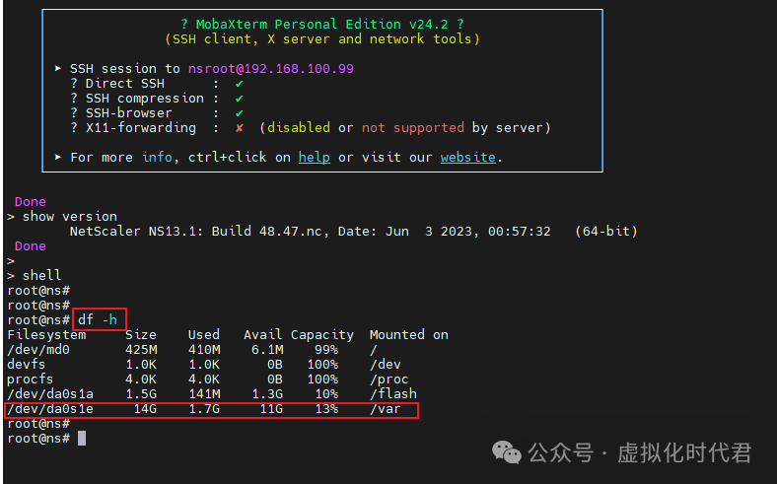Click the 'Mounted on' column header

409,335
